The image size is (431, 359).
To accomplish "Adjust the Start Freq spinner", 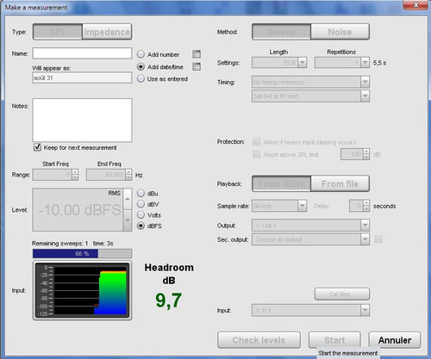I will 75,175.
